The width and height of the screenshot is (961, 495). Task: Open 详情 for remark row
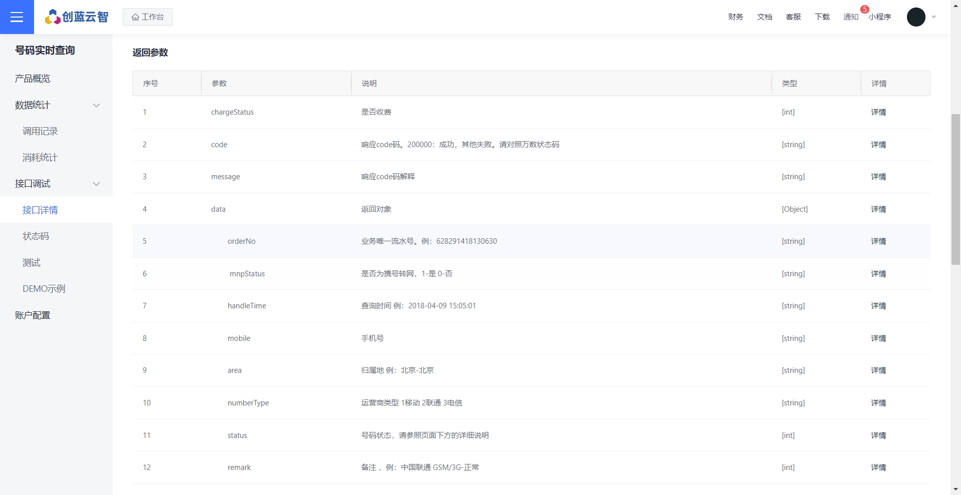click(x=878, y=467)
